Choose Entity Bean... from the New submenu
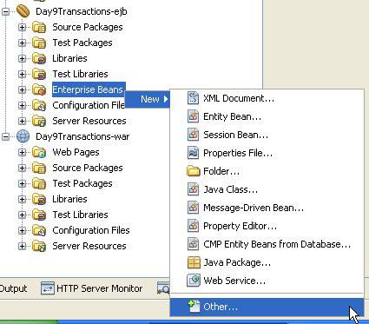The height and width of the screenshot is (324, 369). tap(267, 116)
